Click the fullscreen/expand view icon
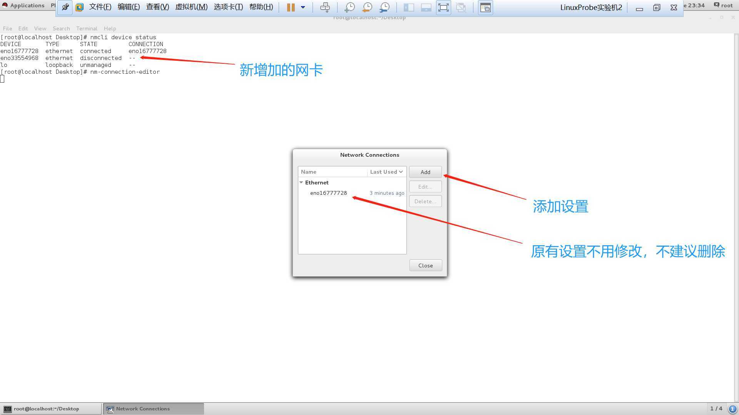The height and width of the screenshot is (415, 739). pyautogui.click(x=443, y=7)
